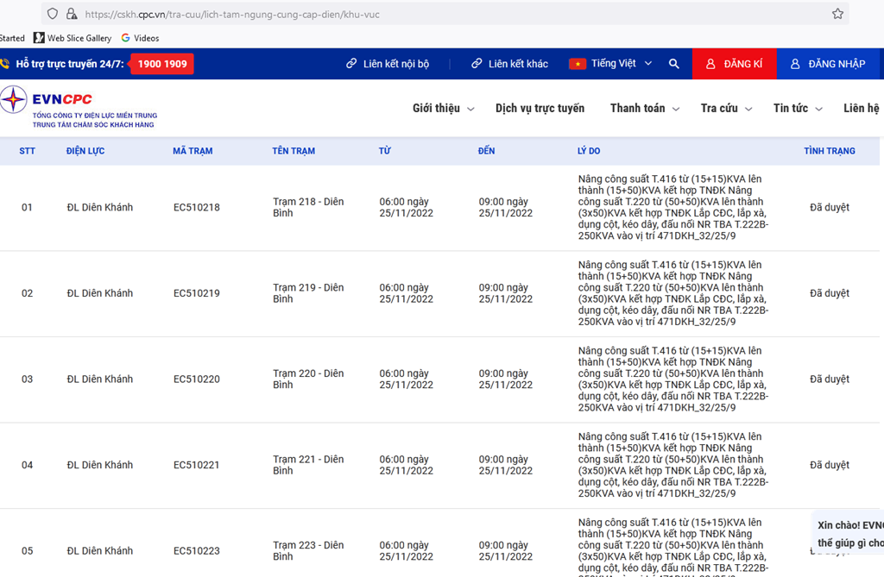Open Web Slice Gallery bookmark

click(x=73, y=38)
